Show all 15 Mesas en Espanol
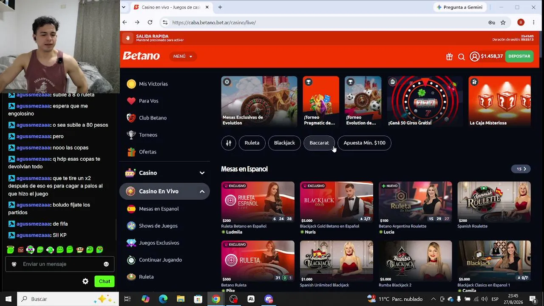This screenshot has width=544, height=306. click(521, 169)
